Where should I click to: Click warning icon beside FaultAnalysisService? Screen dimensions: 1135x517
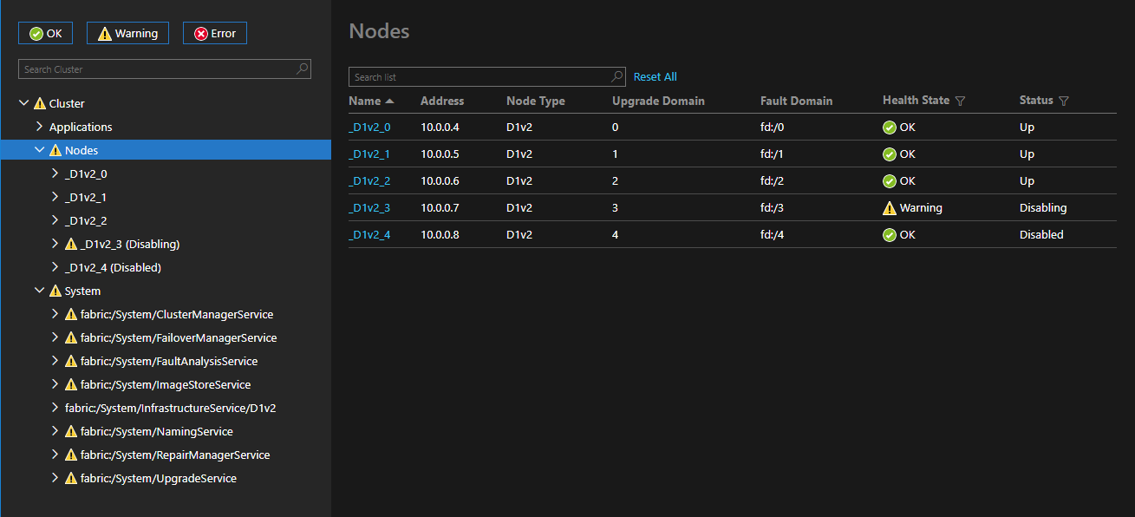[71, 361]
